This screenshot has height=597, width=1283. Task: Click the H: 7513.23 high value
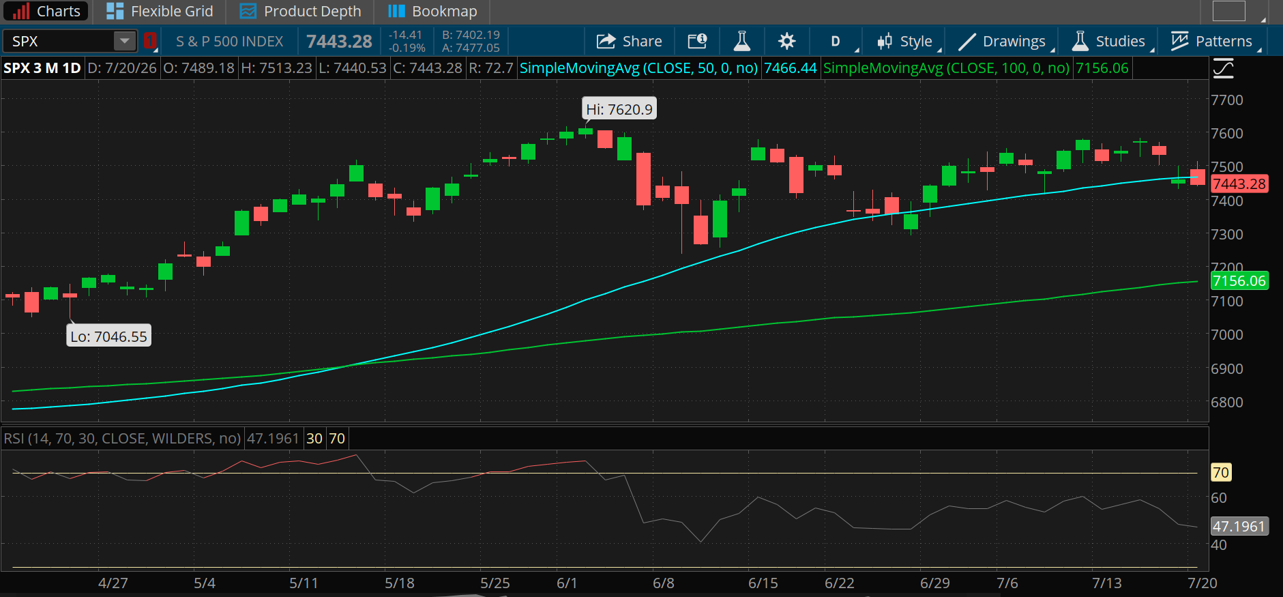pyautogui.click(x=276, y=68)
